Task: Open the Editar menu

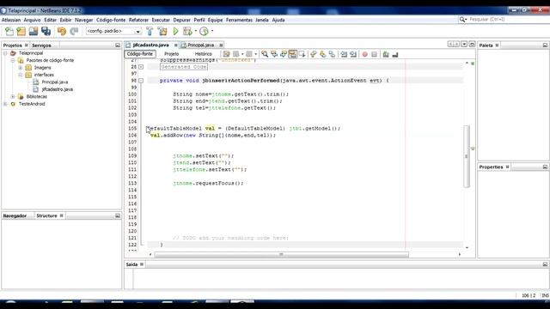Action: [x=50, y=20]
